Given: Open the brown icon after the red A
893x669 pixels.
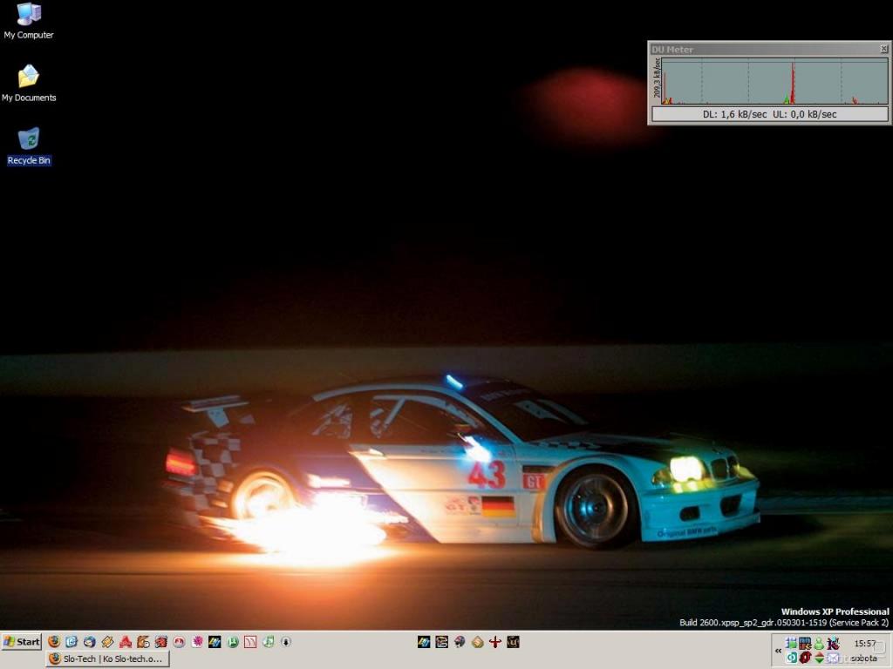Looking at the screenshot, I should 143,642.
